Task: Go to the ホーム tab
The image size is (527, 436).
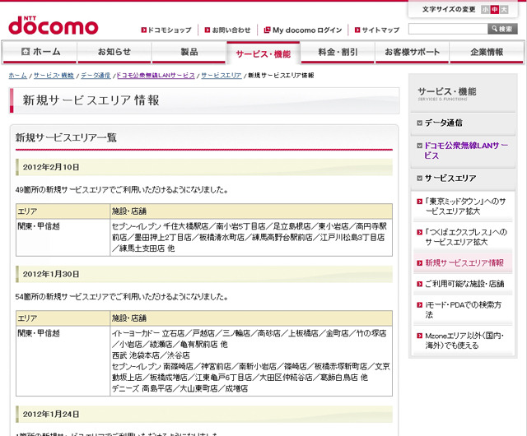Action: pos(40,52)
